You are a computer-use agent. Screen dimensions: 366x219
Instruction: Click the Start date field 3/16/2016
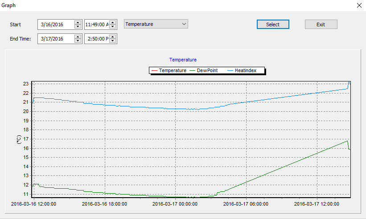(56, 24)
